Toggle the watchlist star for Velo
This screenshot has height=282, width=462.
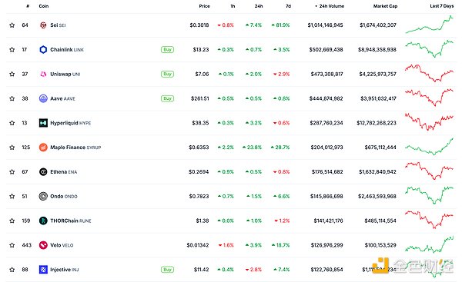12,245
